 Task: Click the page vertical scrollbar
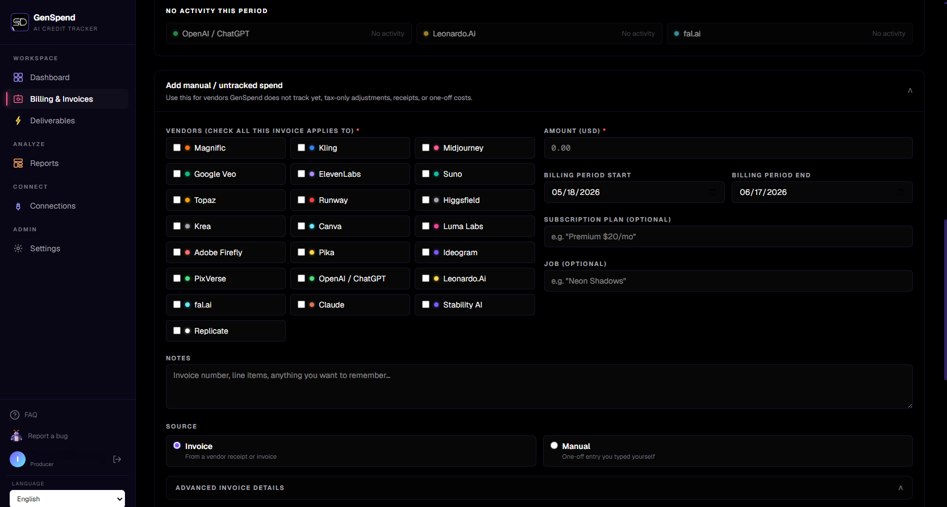tap(945, 300)
